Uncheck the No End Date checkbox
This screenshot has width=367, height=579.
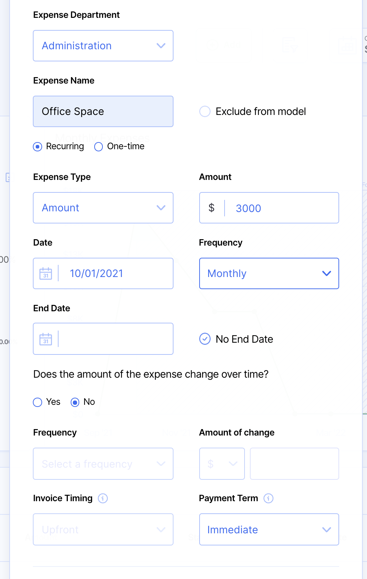point(205,339)
